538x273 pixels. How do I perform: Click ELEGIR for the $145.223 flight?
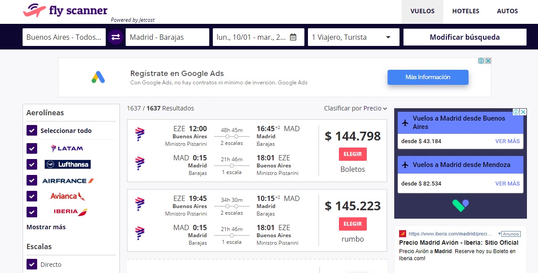click(353, 224)
